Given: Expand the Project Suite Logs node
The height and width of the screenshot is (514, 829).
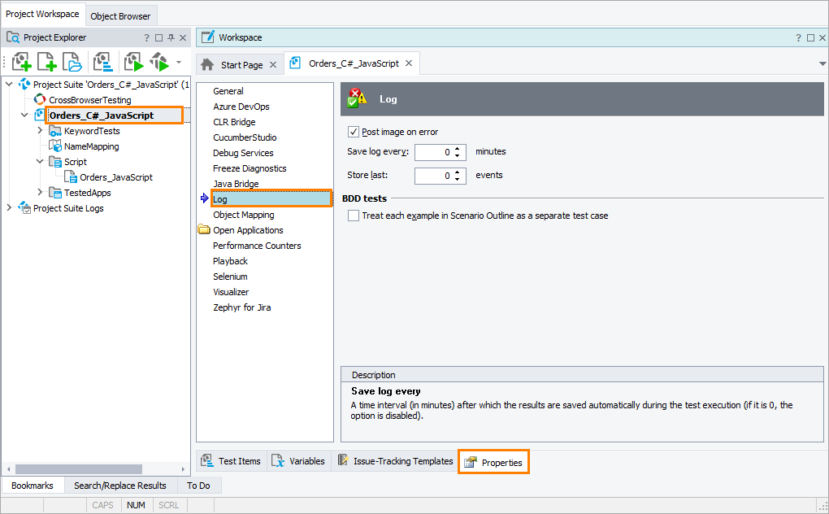Looking at the screenshot, I should [x=9, y=208].
